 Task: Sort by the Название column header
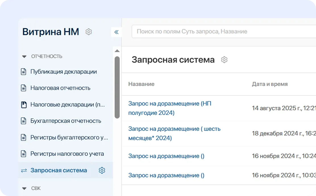coord(141,84)
